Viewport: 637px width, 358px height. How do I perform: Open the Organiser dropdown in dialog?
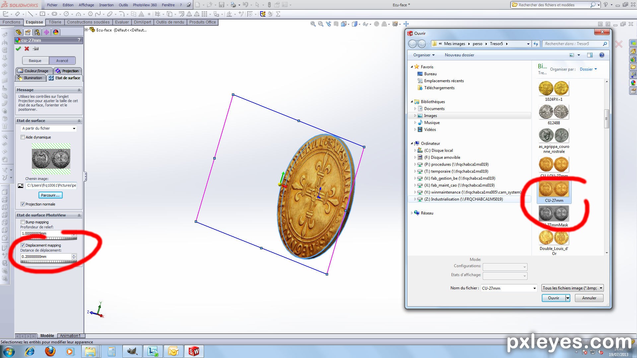coord(424,55)
